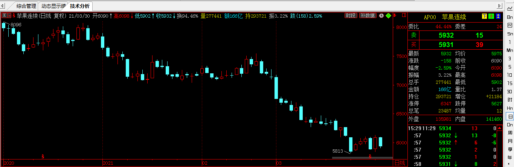Click the chart horizontal scrollbar thumb

click(x=362, y=158)
